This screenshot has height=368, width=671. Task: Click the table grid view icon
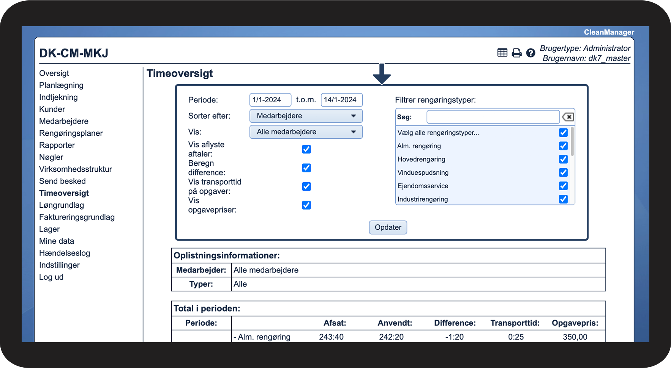502,53
